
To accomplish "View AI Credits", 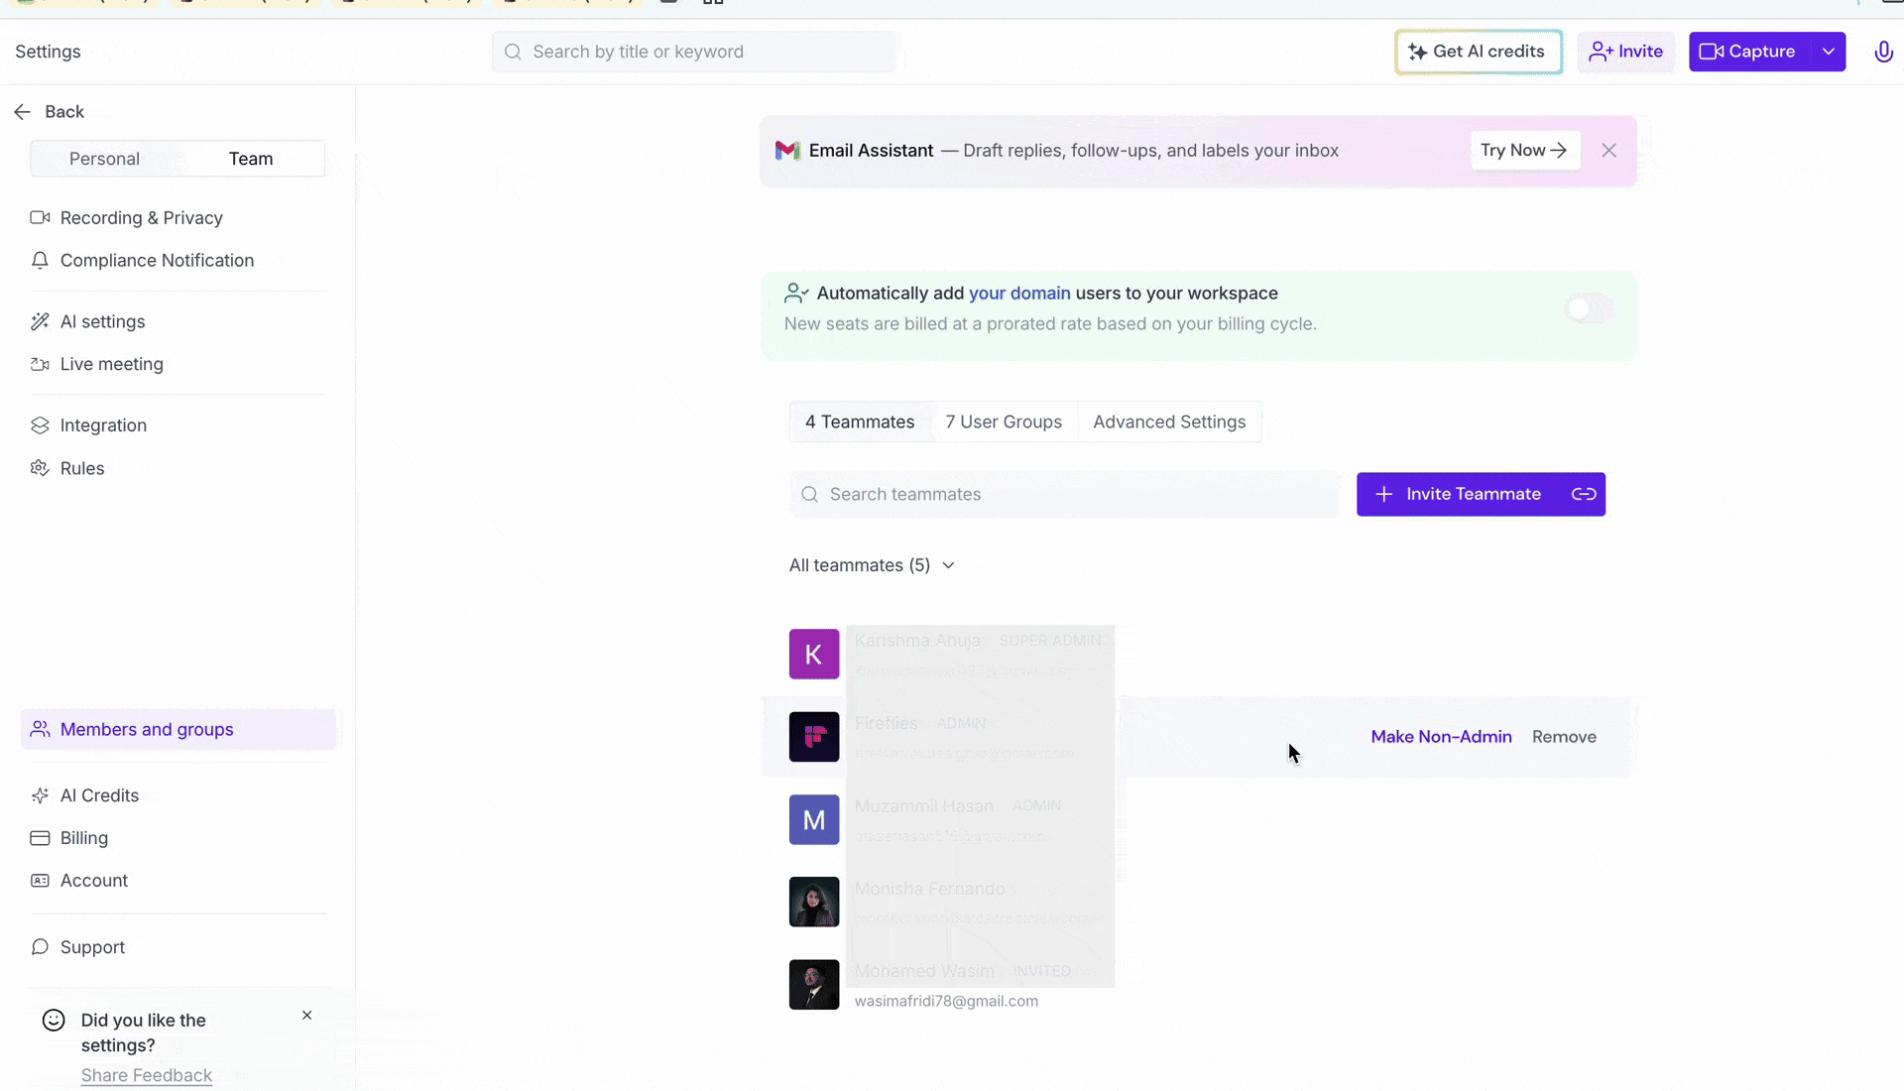I will [x=98, y=794].
